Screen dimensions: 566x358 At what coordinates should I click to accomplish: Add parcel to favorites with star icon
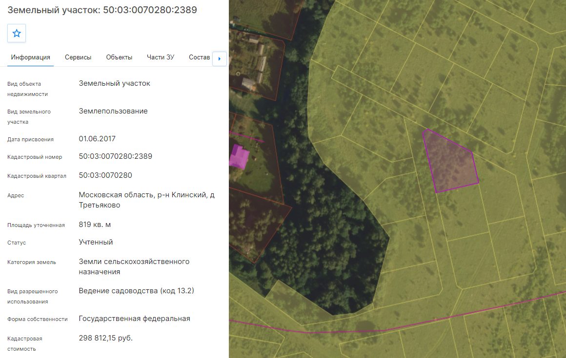click(x=17, y=33)
